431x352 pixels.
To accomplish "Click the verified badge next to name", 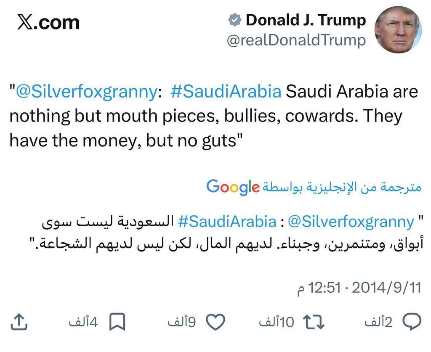I will click(x=235, y=20).
